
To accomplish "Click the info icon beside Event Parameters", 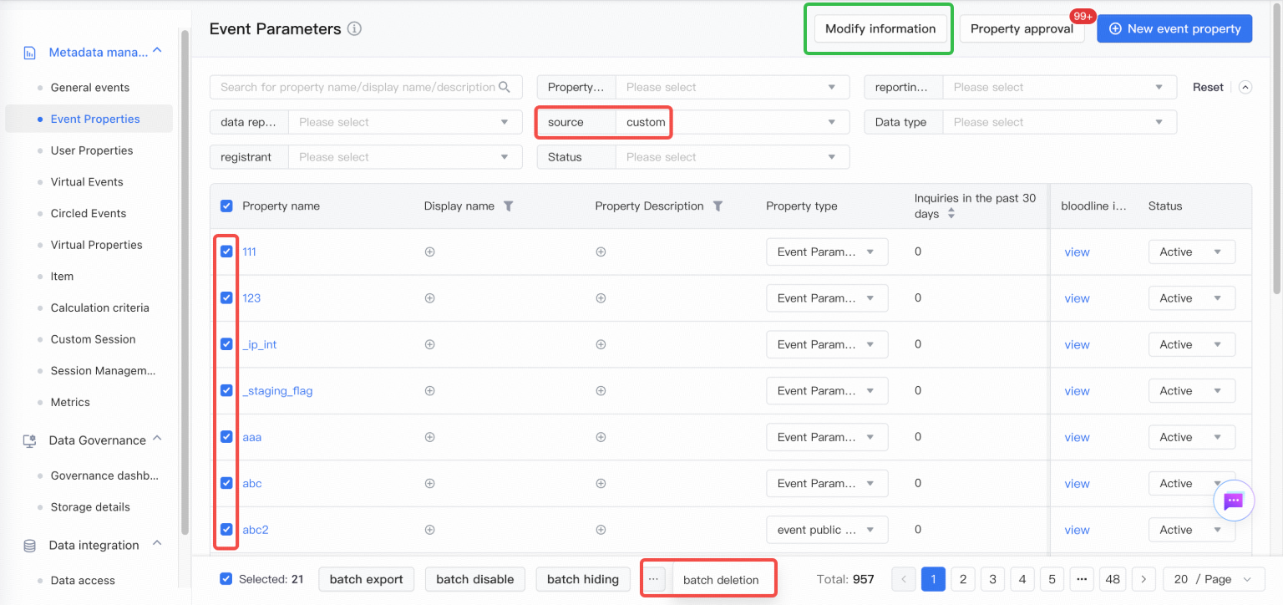I will click(x=354, y=29).
